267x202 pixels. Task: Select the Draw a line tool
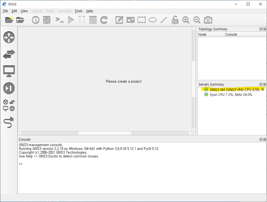(164, 20)
